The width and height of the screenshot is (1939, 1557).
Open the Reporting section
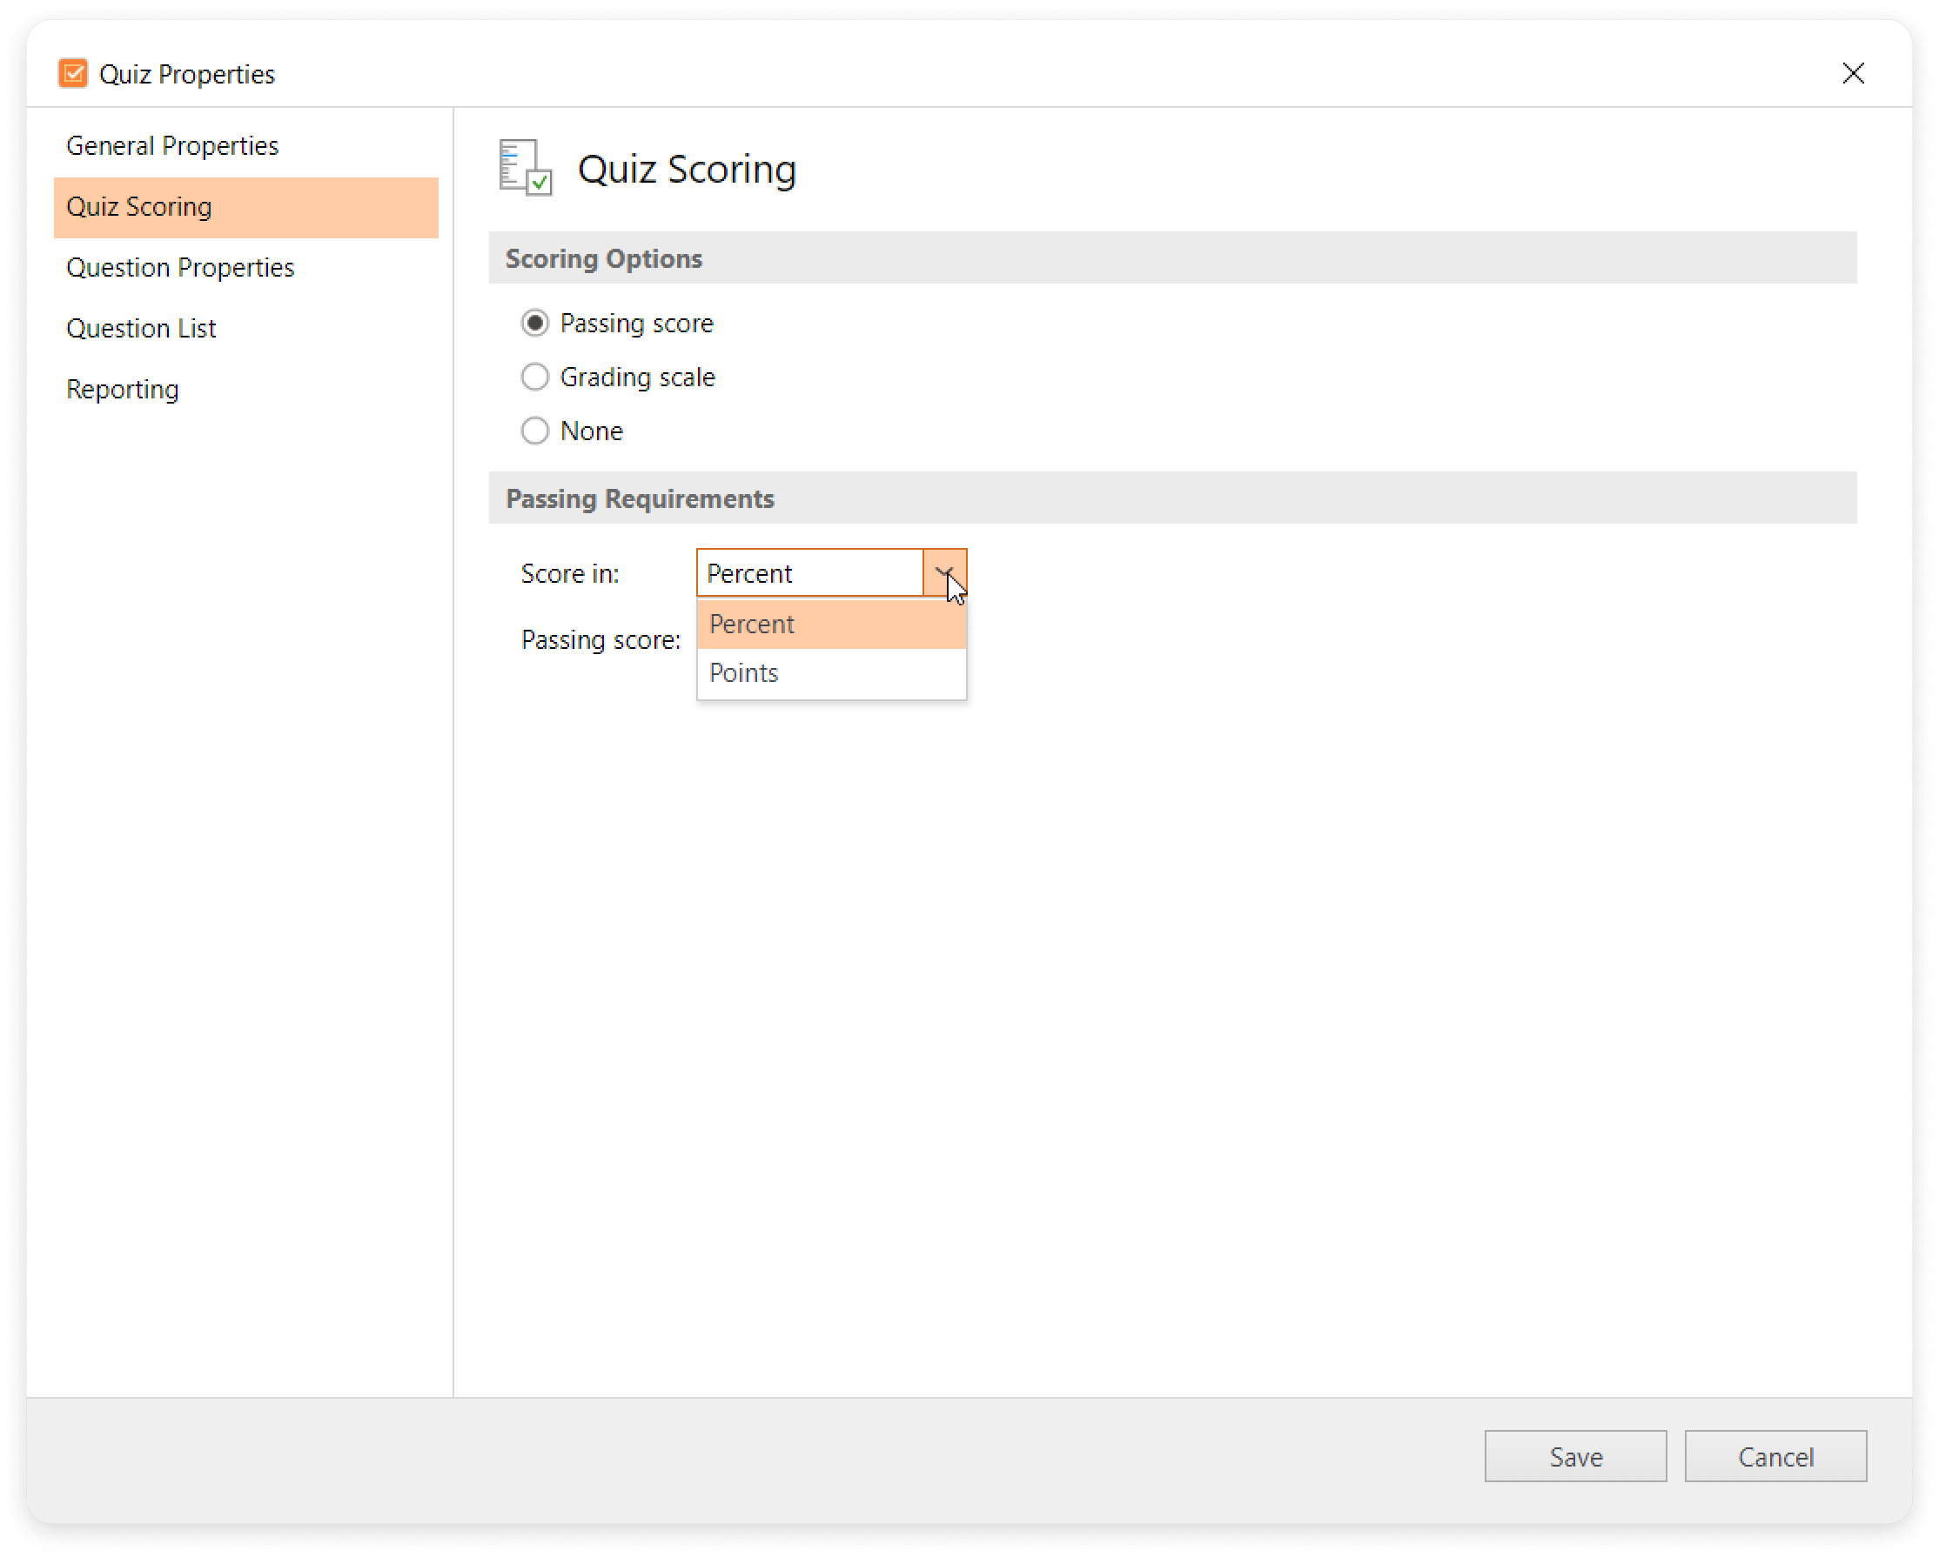tap(123, 390)
